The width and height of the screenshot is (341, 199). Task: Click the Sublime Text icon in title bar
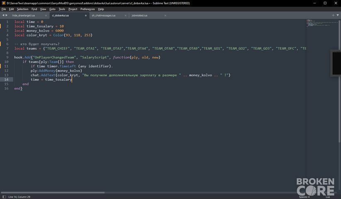3,3
